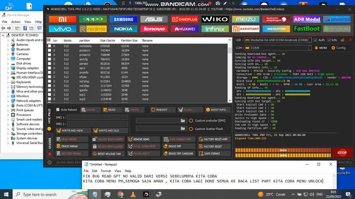
Task: Expand Bluetooth in Device Manager
Action: (8, 49)
